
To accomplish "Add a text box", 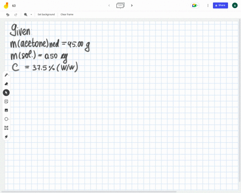I will click(x=7, y=128).
